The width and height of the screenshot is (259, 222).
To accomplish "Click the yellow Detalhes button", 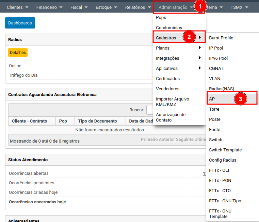I will click(x=18, y=53).
